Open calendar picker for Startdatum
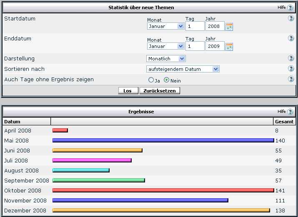The image size is (298, 217). click(x=229, y=27)
